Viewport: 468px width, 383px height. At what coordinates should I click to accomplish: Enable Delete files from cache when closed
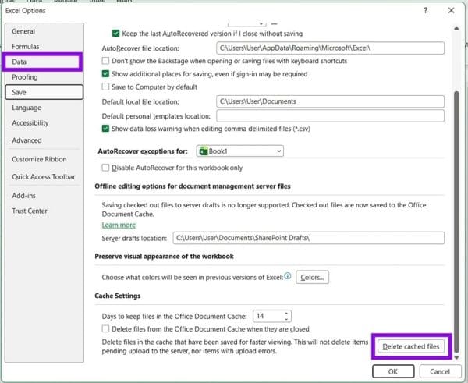point(105,328)
